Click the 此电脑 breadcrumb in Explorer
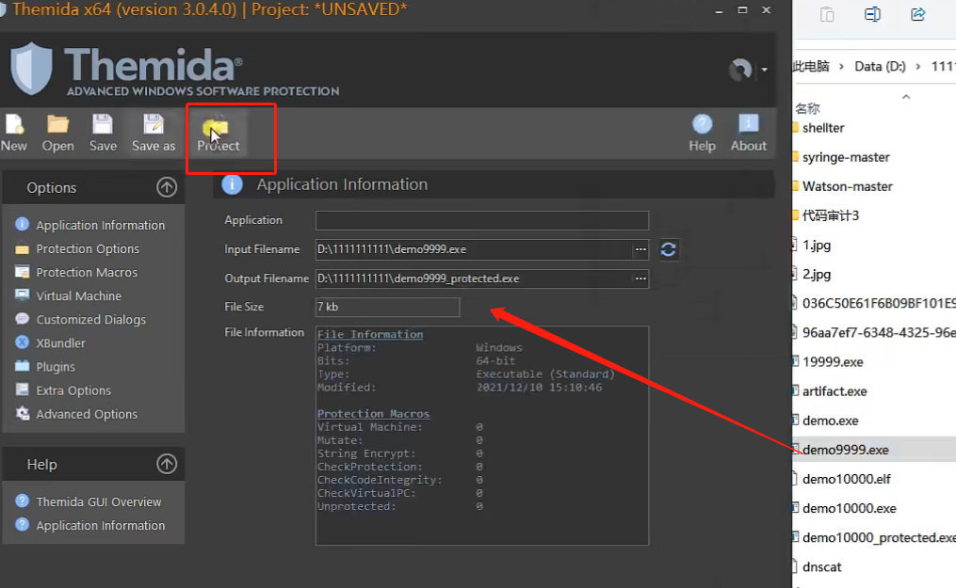956x588 pixels. [x=811, y=67]
